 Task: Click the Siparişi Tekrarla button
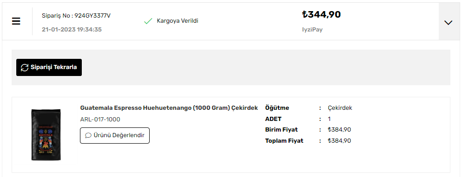click(49, 68)
